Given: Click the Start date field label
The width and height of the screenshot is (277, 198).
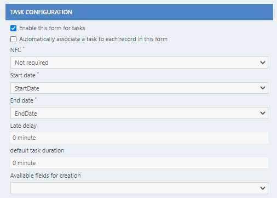Looking at the screenshot, I should click(x=23, y=75).
